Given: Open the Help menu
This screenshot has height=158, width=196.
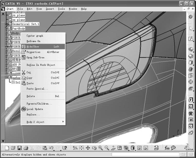Looking at the screenshot, I should [84, 9].
